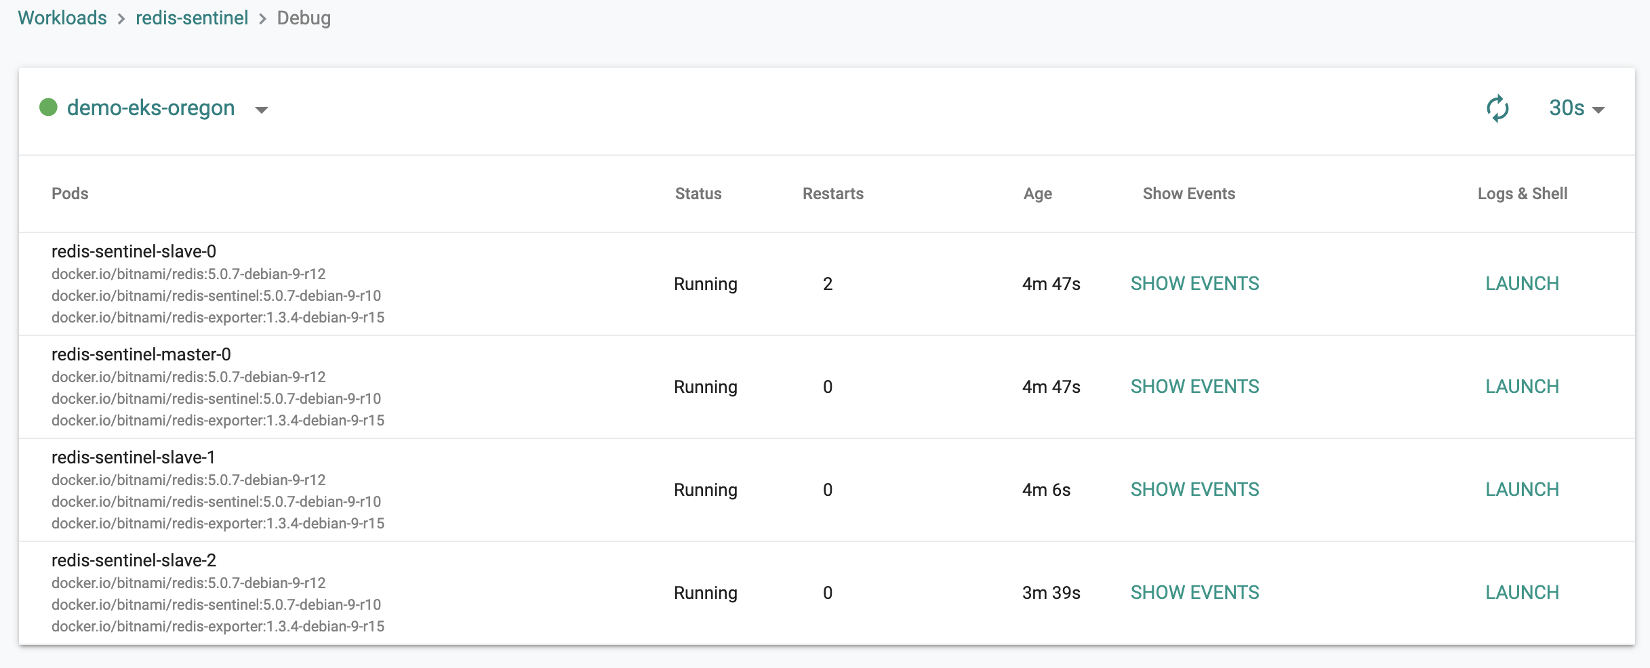The height and width of the screenshot is (668, 1650).
Task: Click the refresh icon next to 30s
Action: pos(1497,108)
